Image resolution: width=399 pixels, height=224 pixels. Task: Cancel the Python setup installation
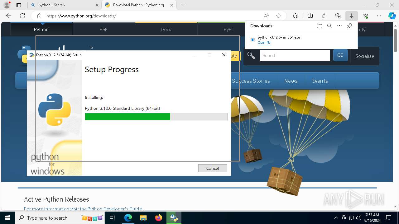[x=213, y=168]
